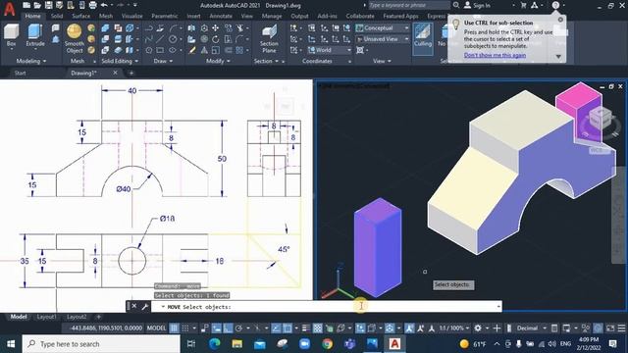This screenshot has width=628, height=353.
Task: Click the Customization wrench icon on command line
Action: (145, 307)
